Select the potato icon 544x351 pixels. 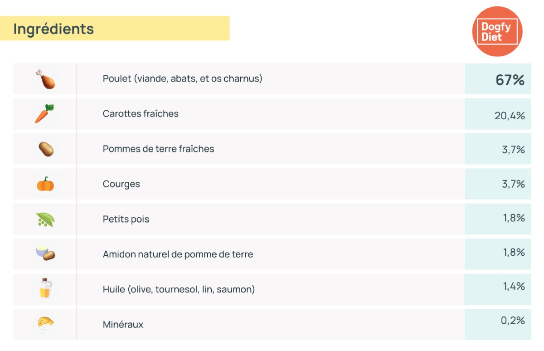pos(46,148)
